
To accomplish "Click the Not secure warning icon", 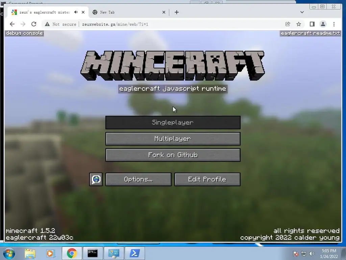I will pyautogui.click(x=47, y=24).
